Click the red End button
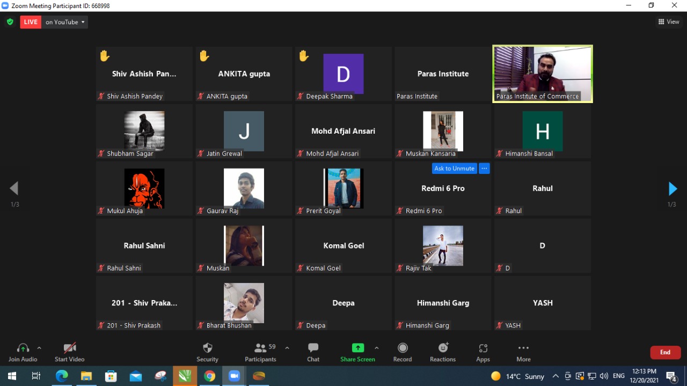687x386 pixels. click(666, 352)
